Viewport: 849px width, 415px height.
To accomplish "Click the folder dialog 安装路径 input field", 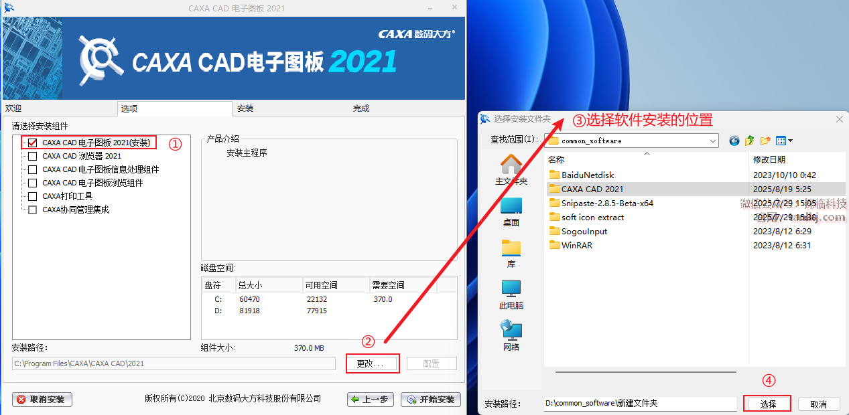I will 640,404.
